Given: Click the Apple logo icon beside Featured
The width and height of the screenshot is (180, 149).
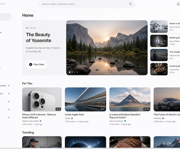Looking at the screenshot, I should (x=27, y=28).
